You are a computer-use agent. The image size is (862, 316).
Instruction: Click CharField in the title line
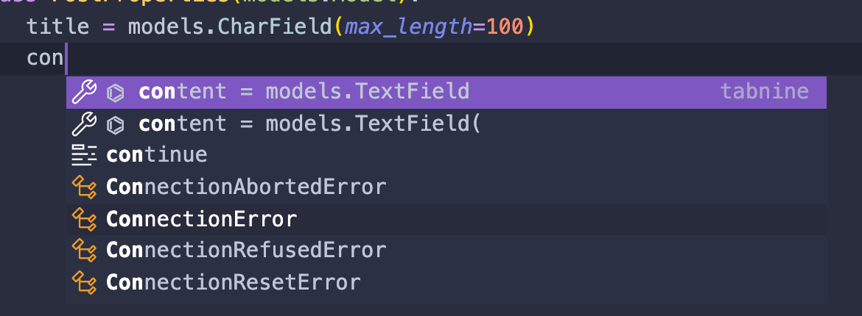coord(275,26)
